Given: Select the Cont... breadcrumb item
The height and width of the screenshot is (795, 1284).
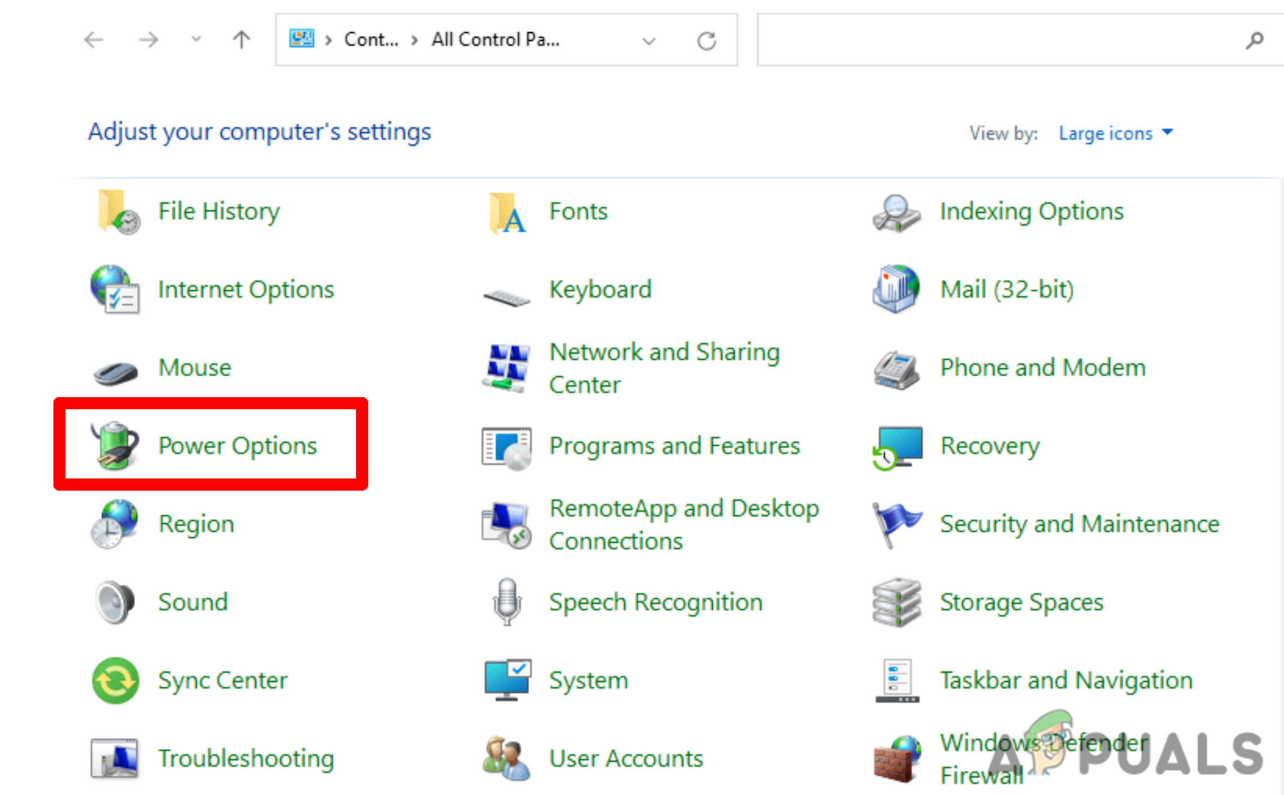Looking at the screenshot, I should click(371, 39).
